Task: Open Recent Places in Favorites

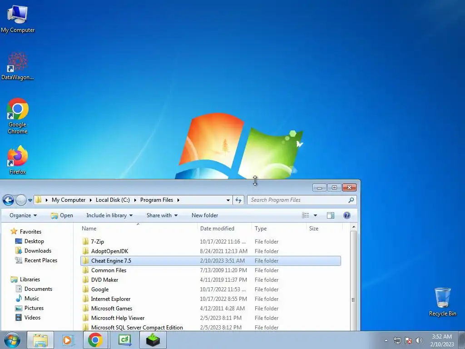Action: pyautogui.click(x=36, y=260)
